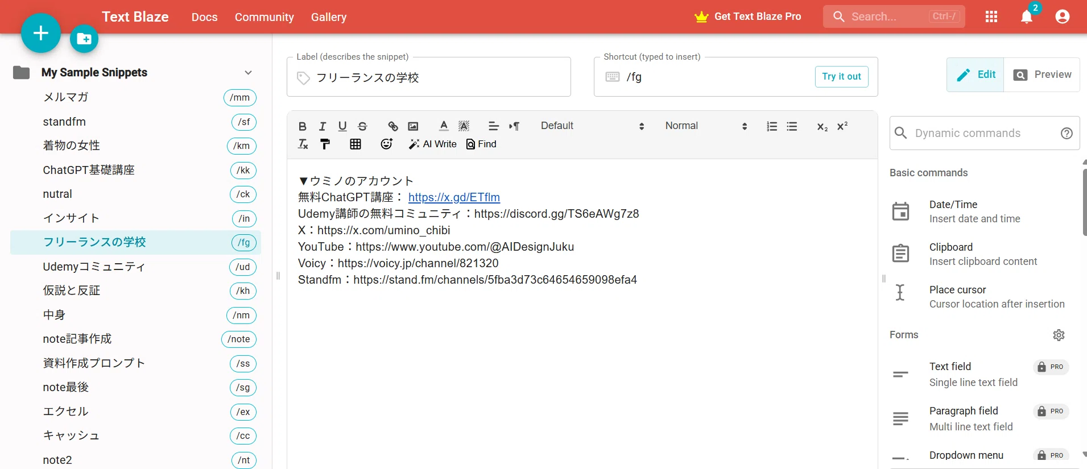Switch to Edit mode
This screenshot has width=1087, height=469.
pyautogui.click(x=976, y=74)
